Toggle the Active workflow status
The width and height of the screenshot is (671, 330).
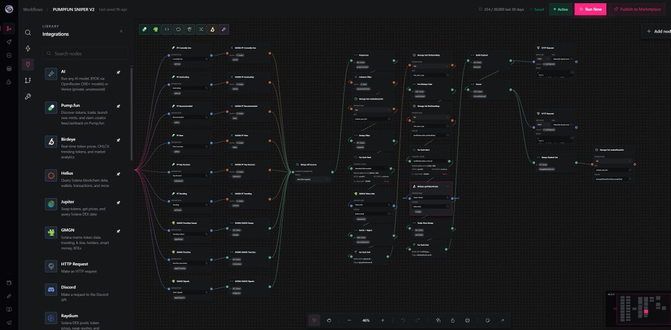pyautogui.click(x=560, y=10)
